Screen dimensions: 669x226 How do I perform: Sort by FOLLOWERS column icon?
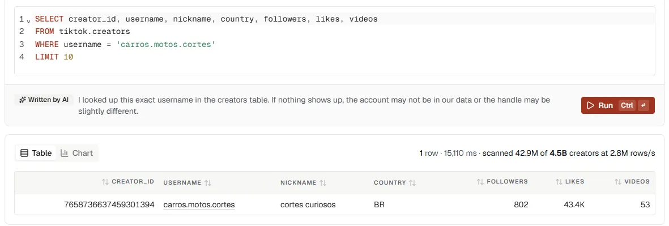tap(480, 182)
